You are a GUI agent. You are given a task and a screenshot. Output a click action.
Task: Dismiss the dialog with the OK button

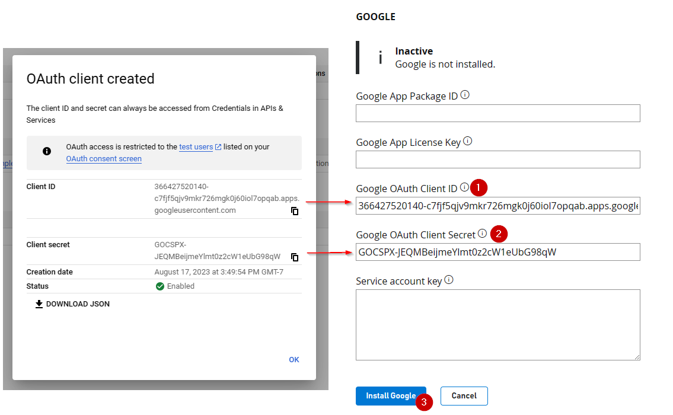tap(294, 360)
